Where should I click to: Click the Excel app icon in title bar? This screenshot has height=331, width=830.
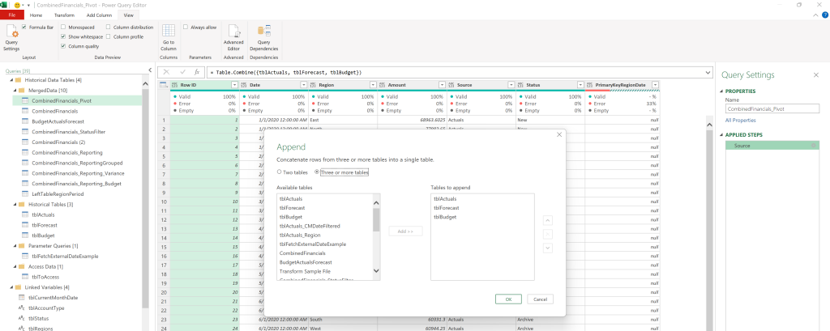(x=4, y=4)
